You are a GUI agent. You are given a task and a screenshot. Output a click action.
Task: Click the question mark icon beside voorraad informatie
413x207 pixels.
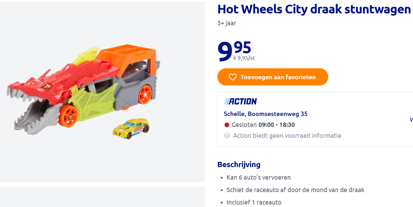tap(227, 136)
